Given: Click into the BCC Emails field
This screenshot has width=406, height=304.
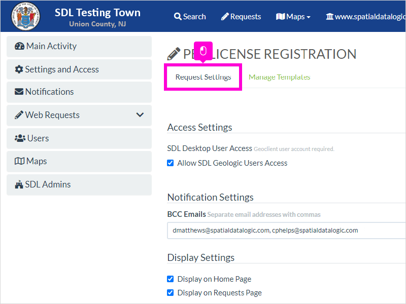Looking at the screenshot, I should coord(286,231).
